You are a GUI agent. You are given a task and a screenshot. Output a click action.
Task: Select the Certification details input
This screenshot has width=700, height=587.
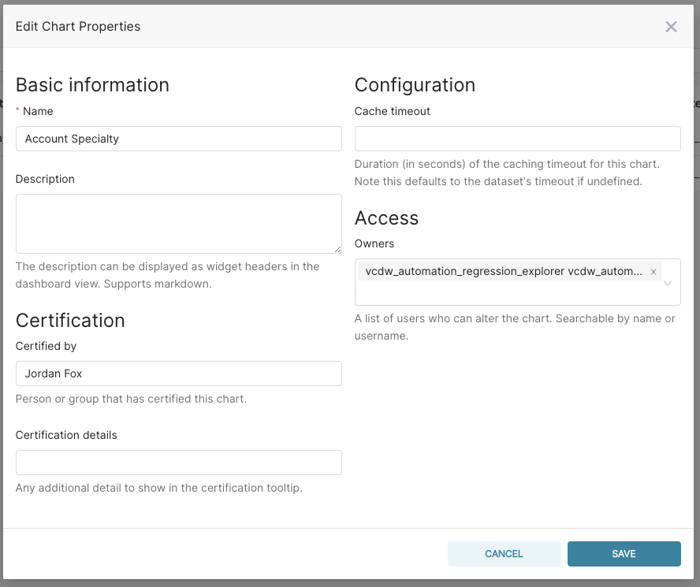tap(178, 463)
